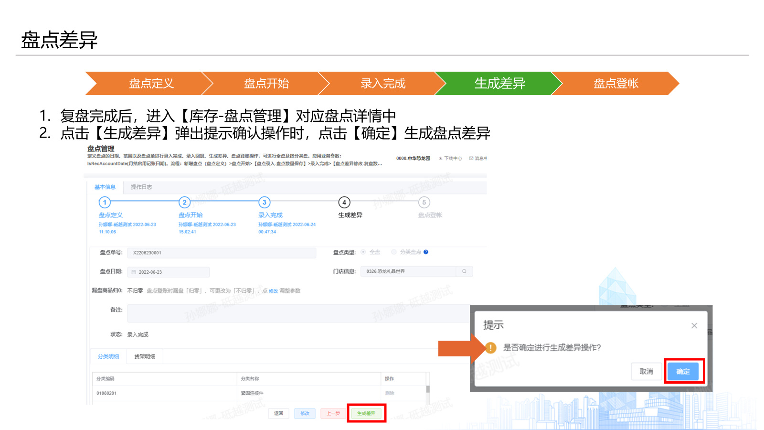Click the 录入完成 arrow in the process banner
This screenshot has height=430, width=764.
tap(382, 83)
